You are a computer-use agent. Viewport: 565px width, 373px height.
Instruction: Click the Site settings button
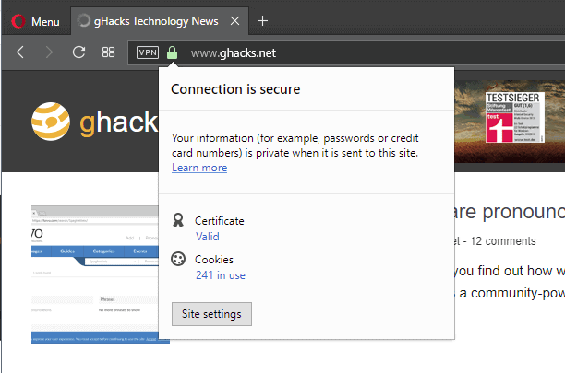tap(211, 314)
